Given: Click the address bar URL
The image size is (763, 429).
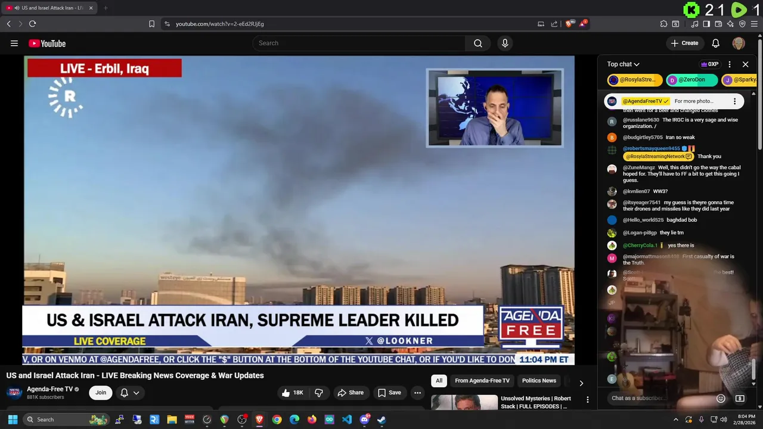Looking at the screenshot, I should 220,24.
